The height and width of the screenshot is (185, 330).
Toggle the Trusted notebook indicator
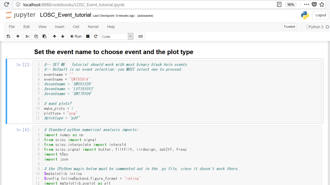(289, 27)
